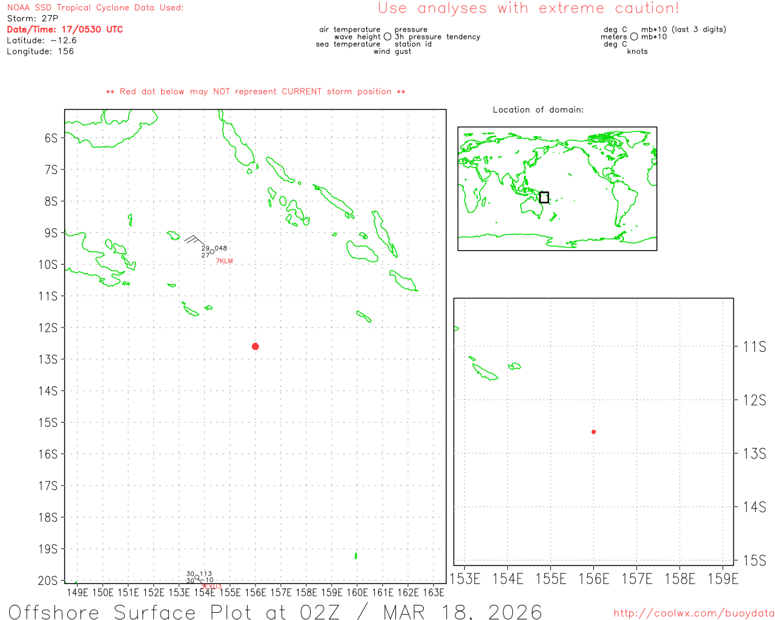
Task: Click the world location overview map
Action: [x=557, y=188]
